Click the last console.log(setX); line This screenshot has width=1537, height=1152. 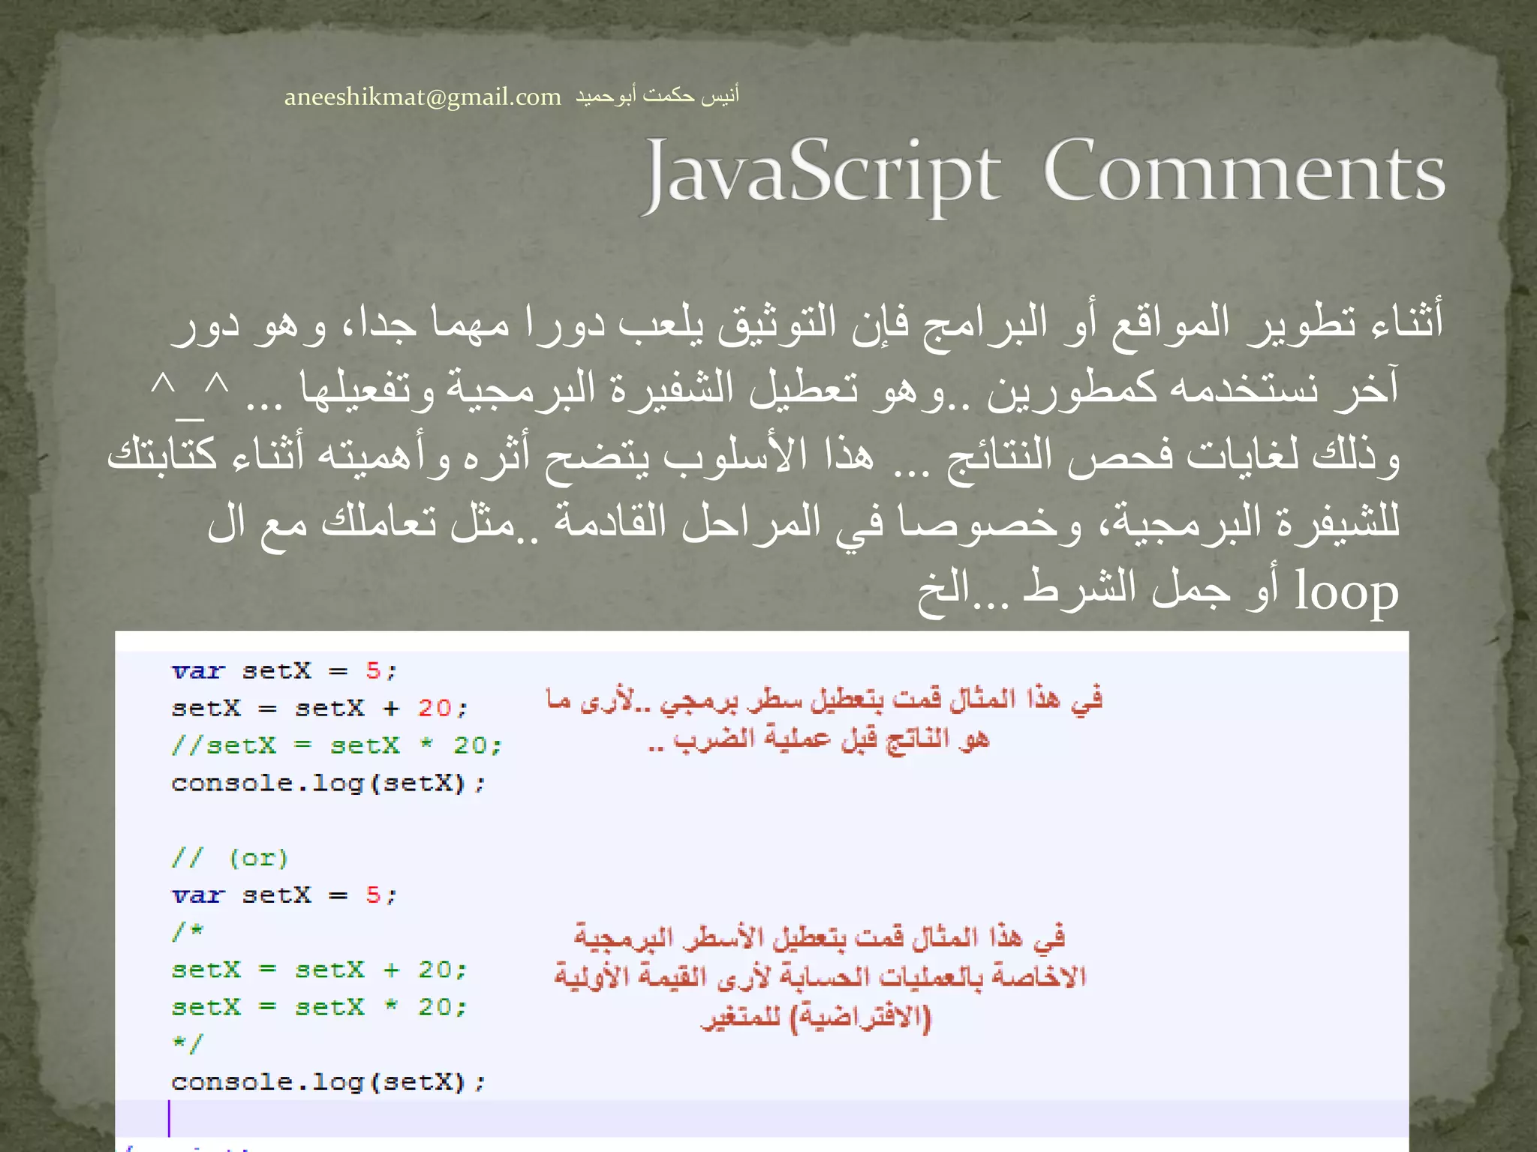pos(329,1082)
